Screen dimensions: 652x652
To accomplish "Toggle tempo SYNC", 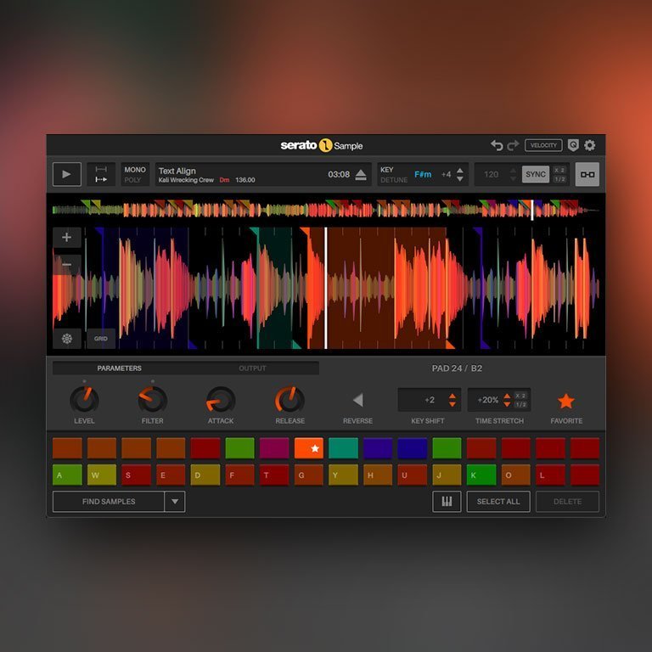I will point(536,174).
